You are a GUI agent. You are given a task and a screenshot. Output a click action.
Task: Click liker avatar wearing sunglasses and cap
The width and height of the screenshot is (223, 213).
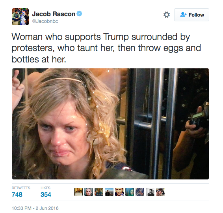point(160,192)
